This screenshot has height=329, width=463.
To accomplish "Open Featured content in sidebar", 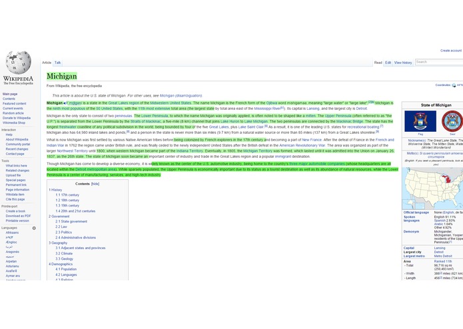I will tap(15, 104).
